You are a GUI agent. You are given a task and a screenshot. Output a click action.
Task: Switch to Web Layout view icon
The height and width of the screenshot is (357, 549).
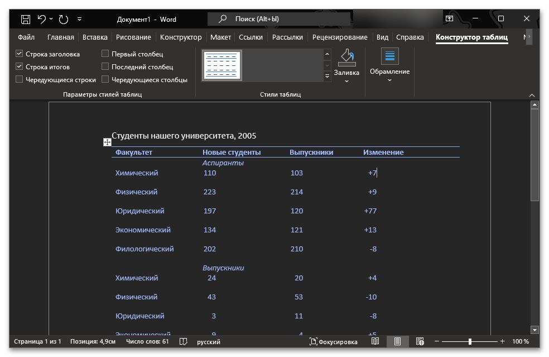419,341
